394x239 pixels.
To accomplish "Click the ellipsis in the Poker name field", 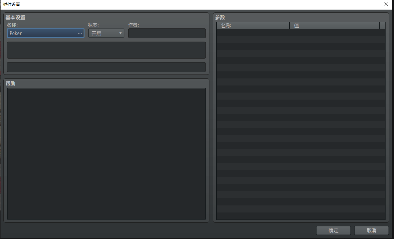I will (80, 33).
